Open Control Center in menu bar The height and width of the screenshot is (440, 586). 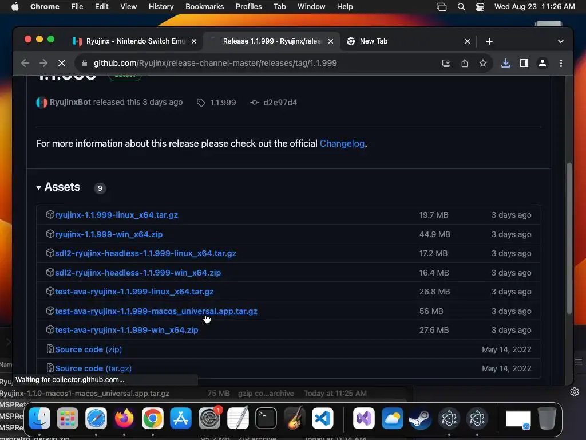480,7
